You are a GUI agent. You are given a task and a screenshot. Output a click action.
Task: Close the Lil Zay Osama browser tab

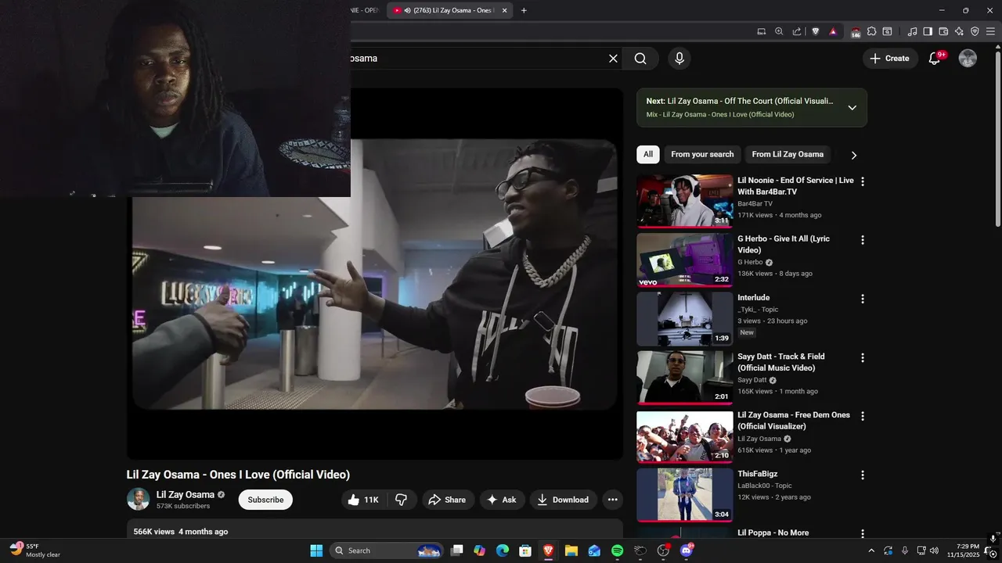[505, 10]
